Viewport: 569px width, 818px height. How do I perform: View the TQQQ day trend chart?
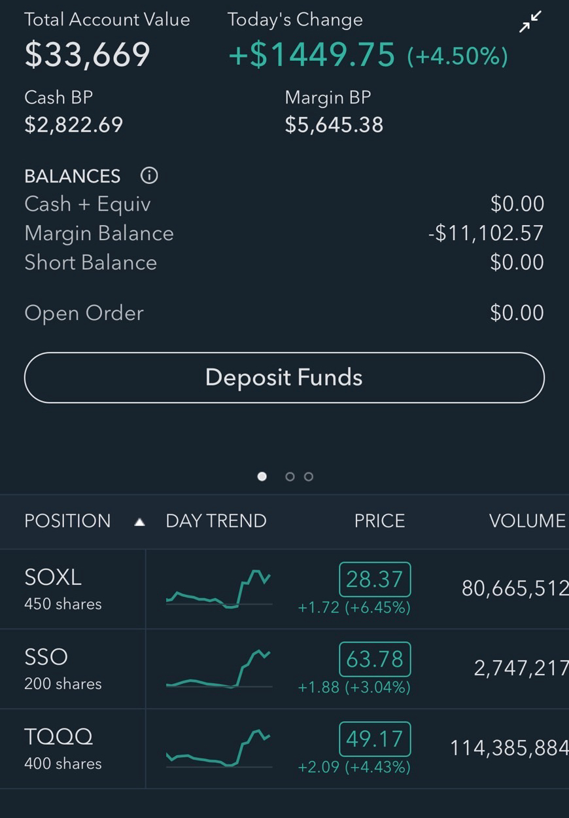click(x=218, y=748)
